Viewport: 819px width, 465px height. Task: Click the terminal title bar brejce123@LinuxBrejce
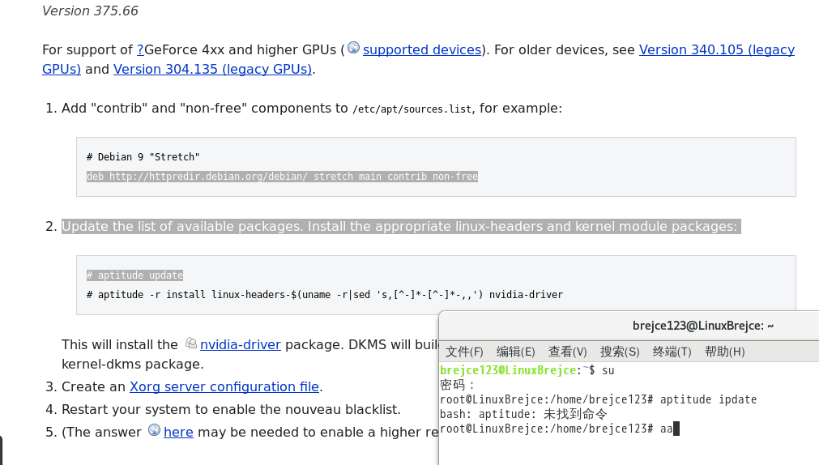703,326
